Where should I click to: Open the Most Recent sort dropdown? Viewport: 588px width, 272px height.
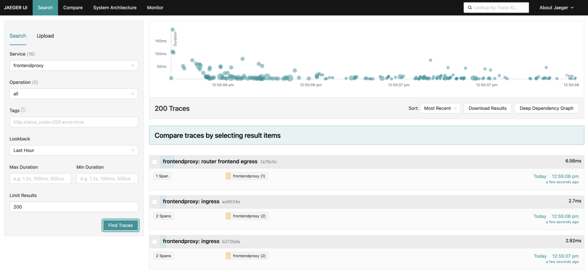pos(440,108)
